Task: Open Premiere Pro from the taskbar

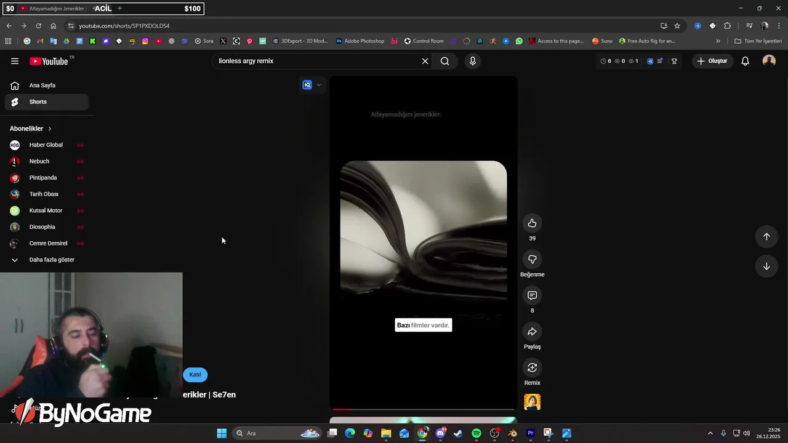Action: tap(531, 433)
